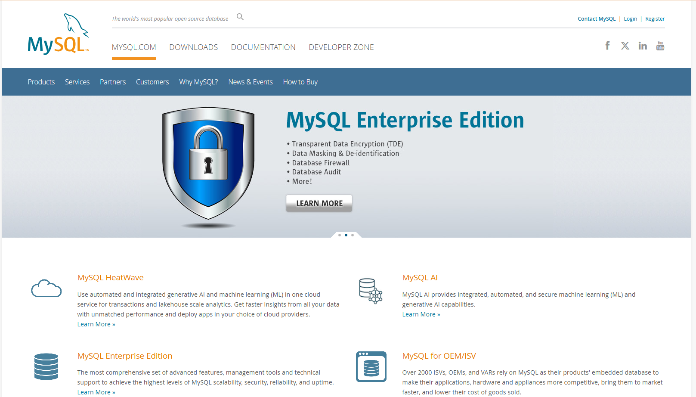Open the MySQL Enterprise Edition banner headline
Image resolution: width=696 pixels, height=397 pixels.
(405, 120)
